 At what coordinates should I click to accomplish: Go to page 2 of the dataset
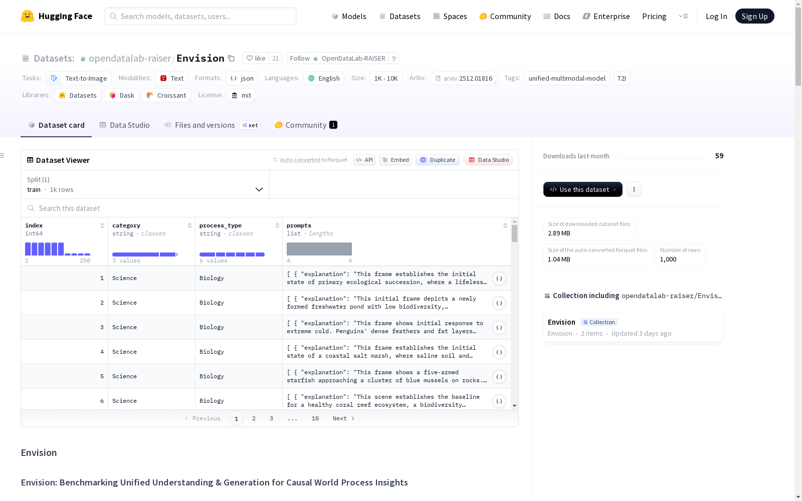click(x=254, y=418)
